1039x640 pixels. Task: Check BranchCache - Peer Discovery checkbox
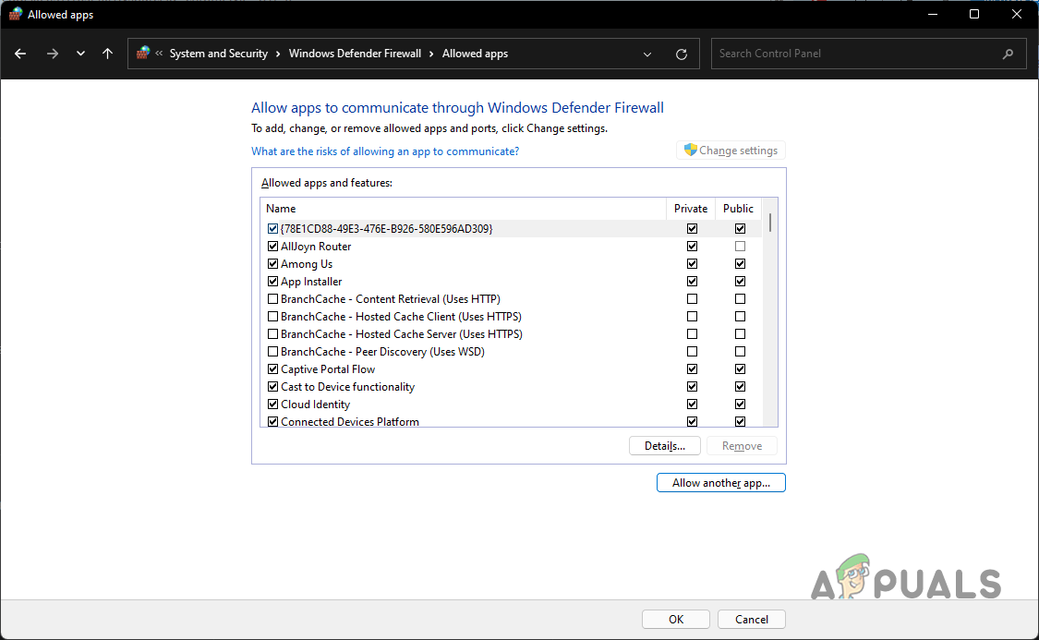coord(272,352)
